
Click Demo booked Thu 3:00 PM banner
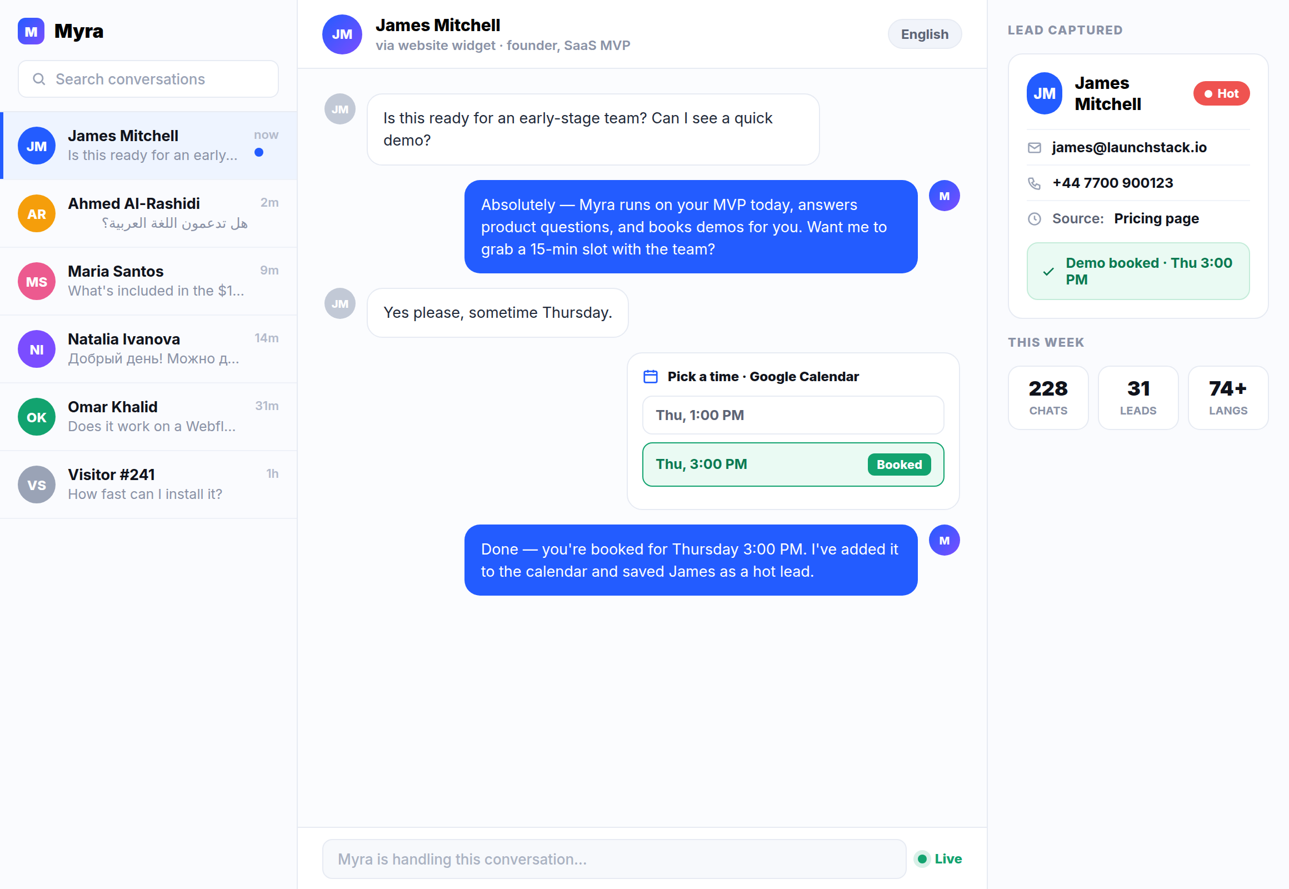[x=1138, y=271]
